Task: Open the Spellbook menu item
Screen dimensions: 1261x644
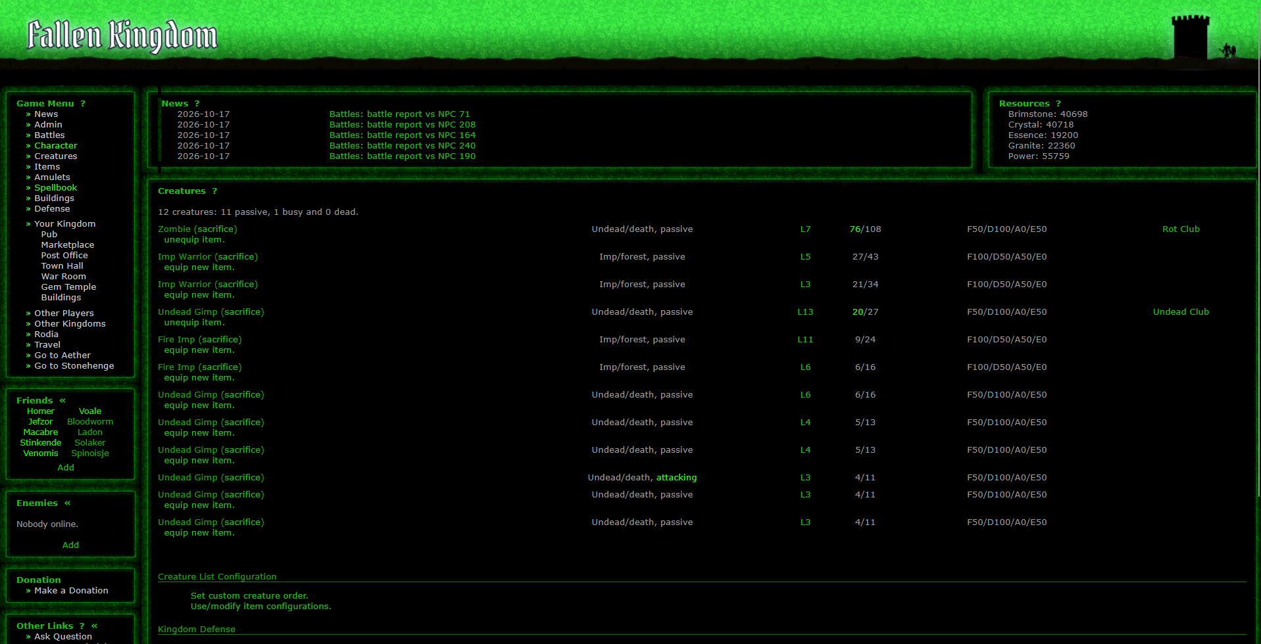Action: click(x=56, y=187)
